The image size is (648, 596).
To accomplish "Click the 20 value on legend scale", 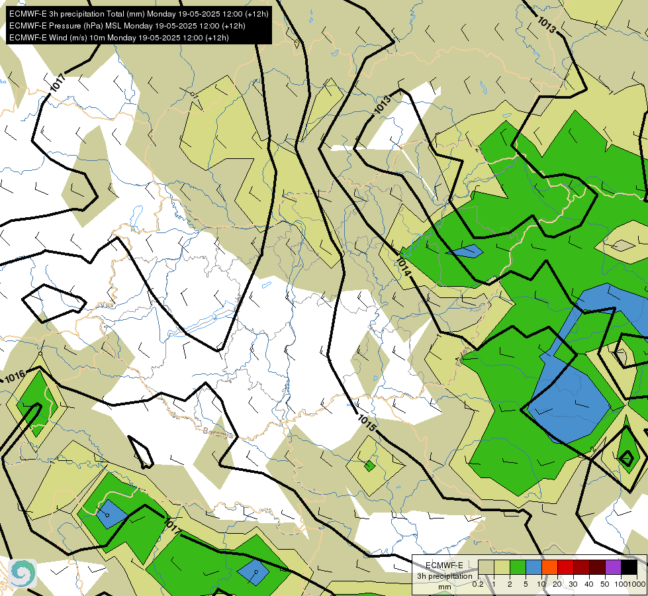I will [x=557, y=584].
